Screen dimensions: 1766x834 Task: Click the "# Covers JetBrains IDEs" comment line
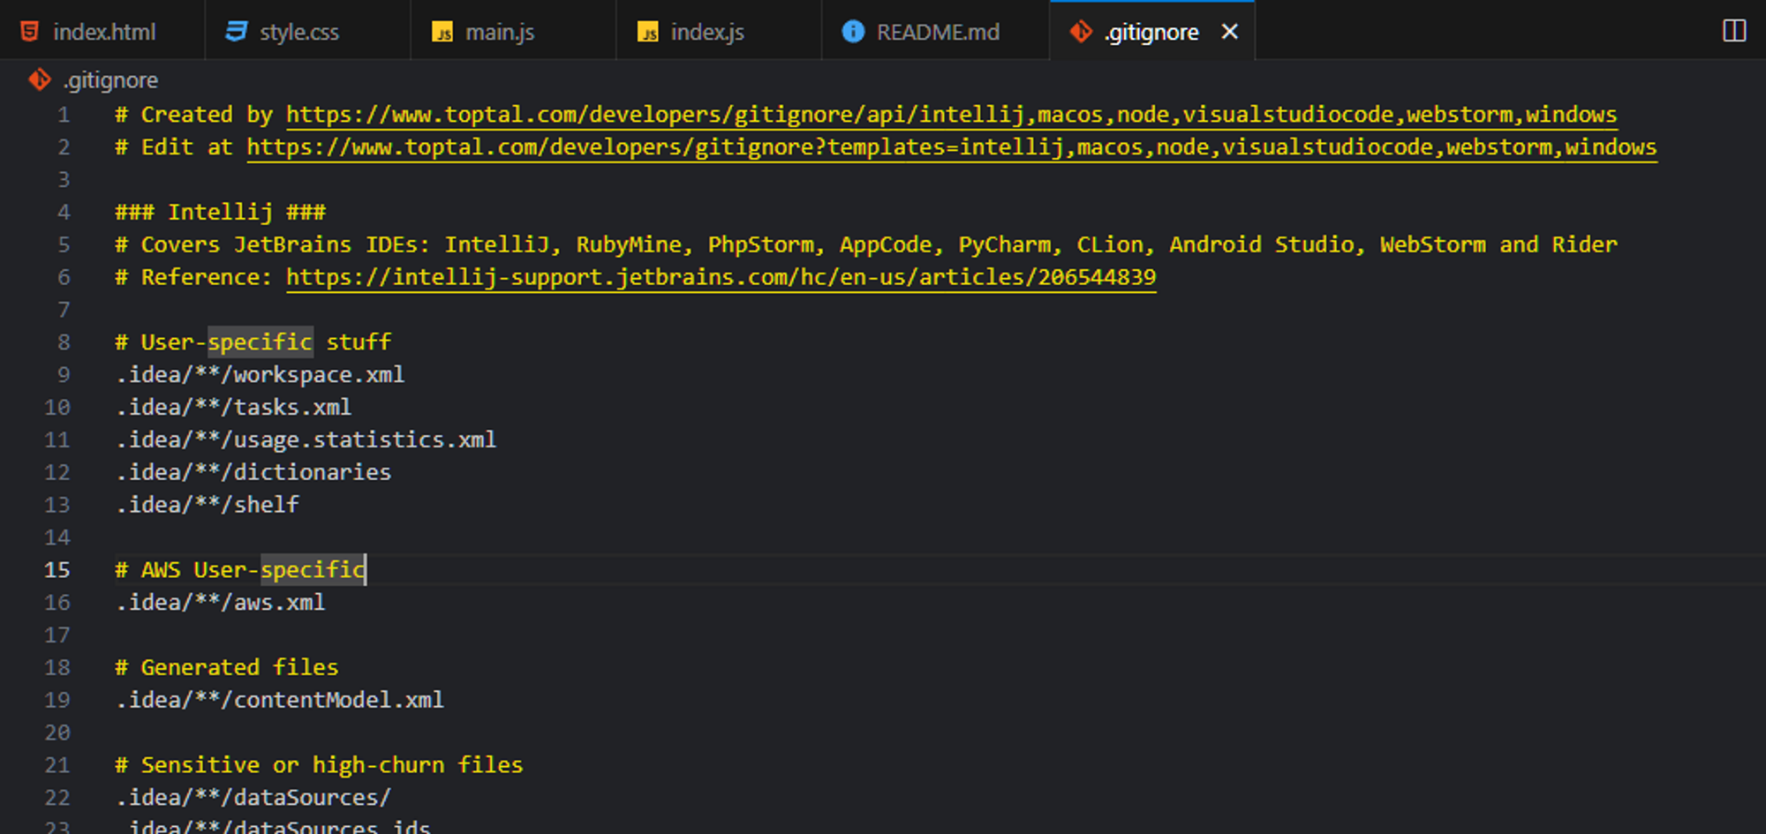[865, 244]
